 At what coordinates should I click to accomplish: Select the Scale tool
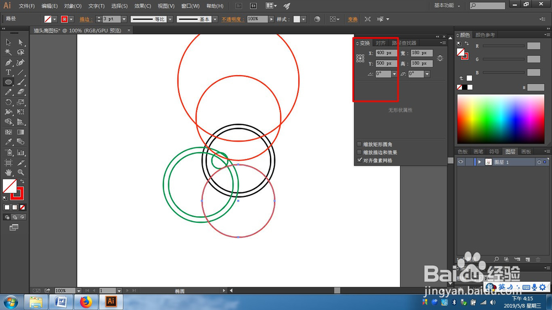[x=20, y=102]
